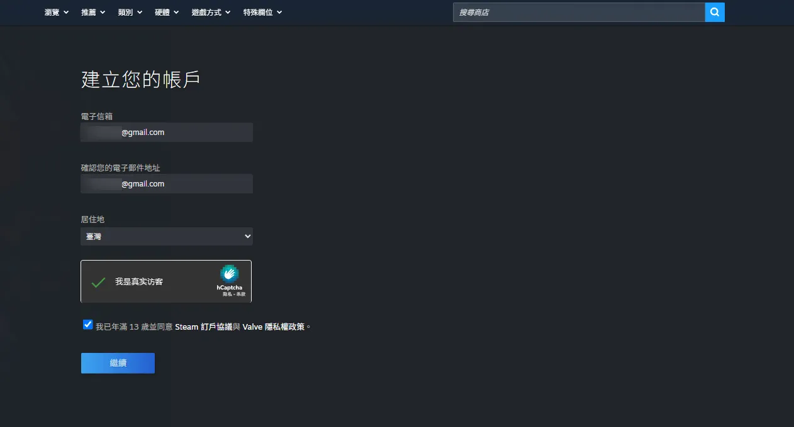Expand the 類別 categories menu
The width and height of the screenshot is (794, 427).
click(x=130, y=12)
